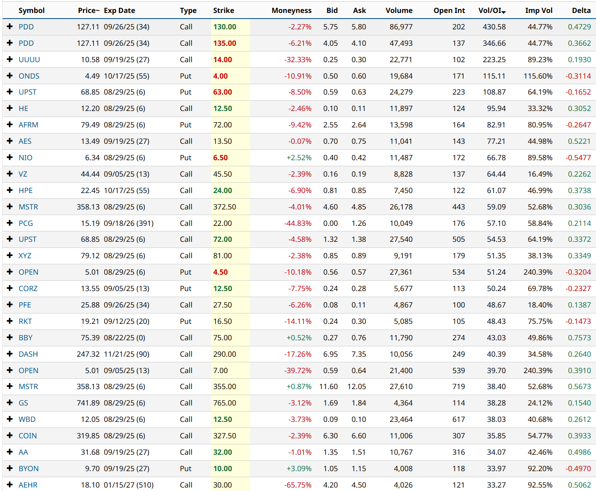Open COIN symbol link

tap(28, 436)
